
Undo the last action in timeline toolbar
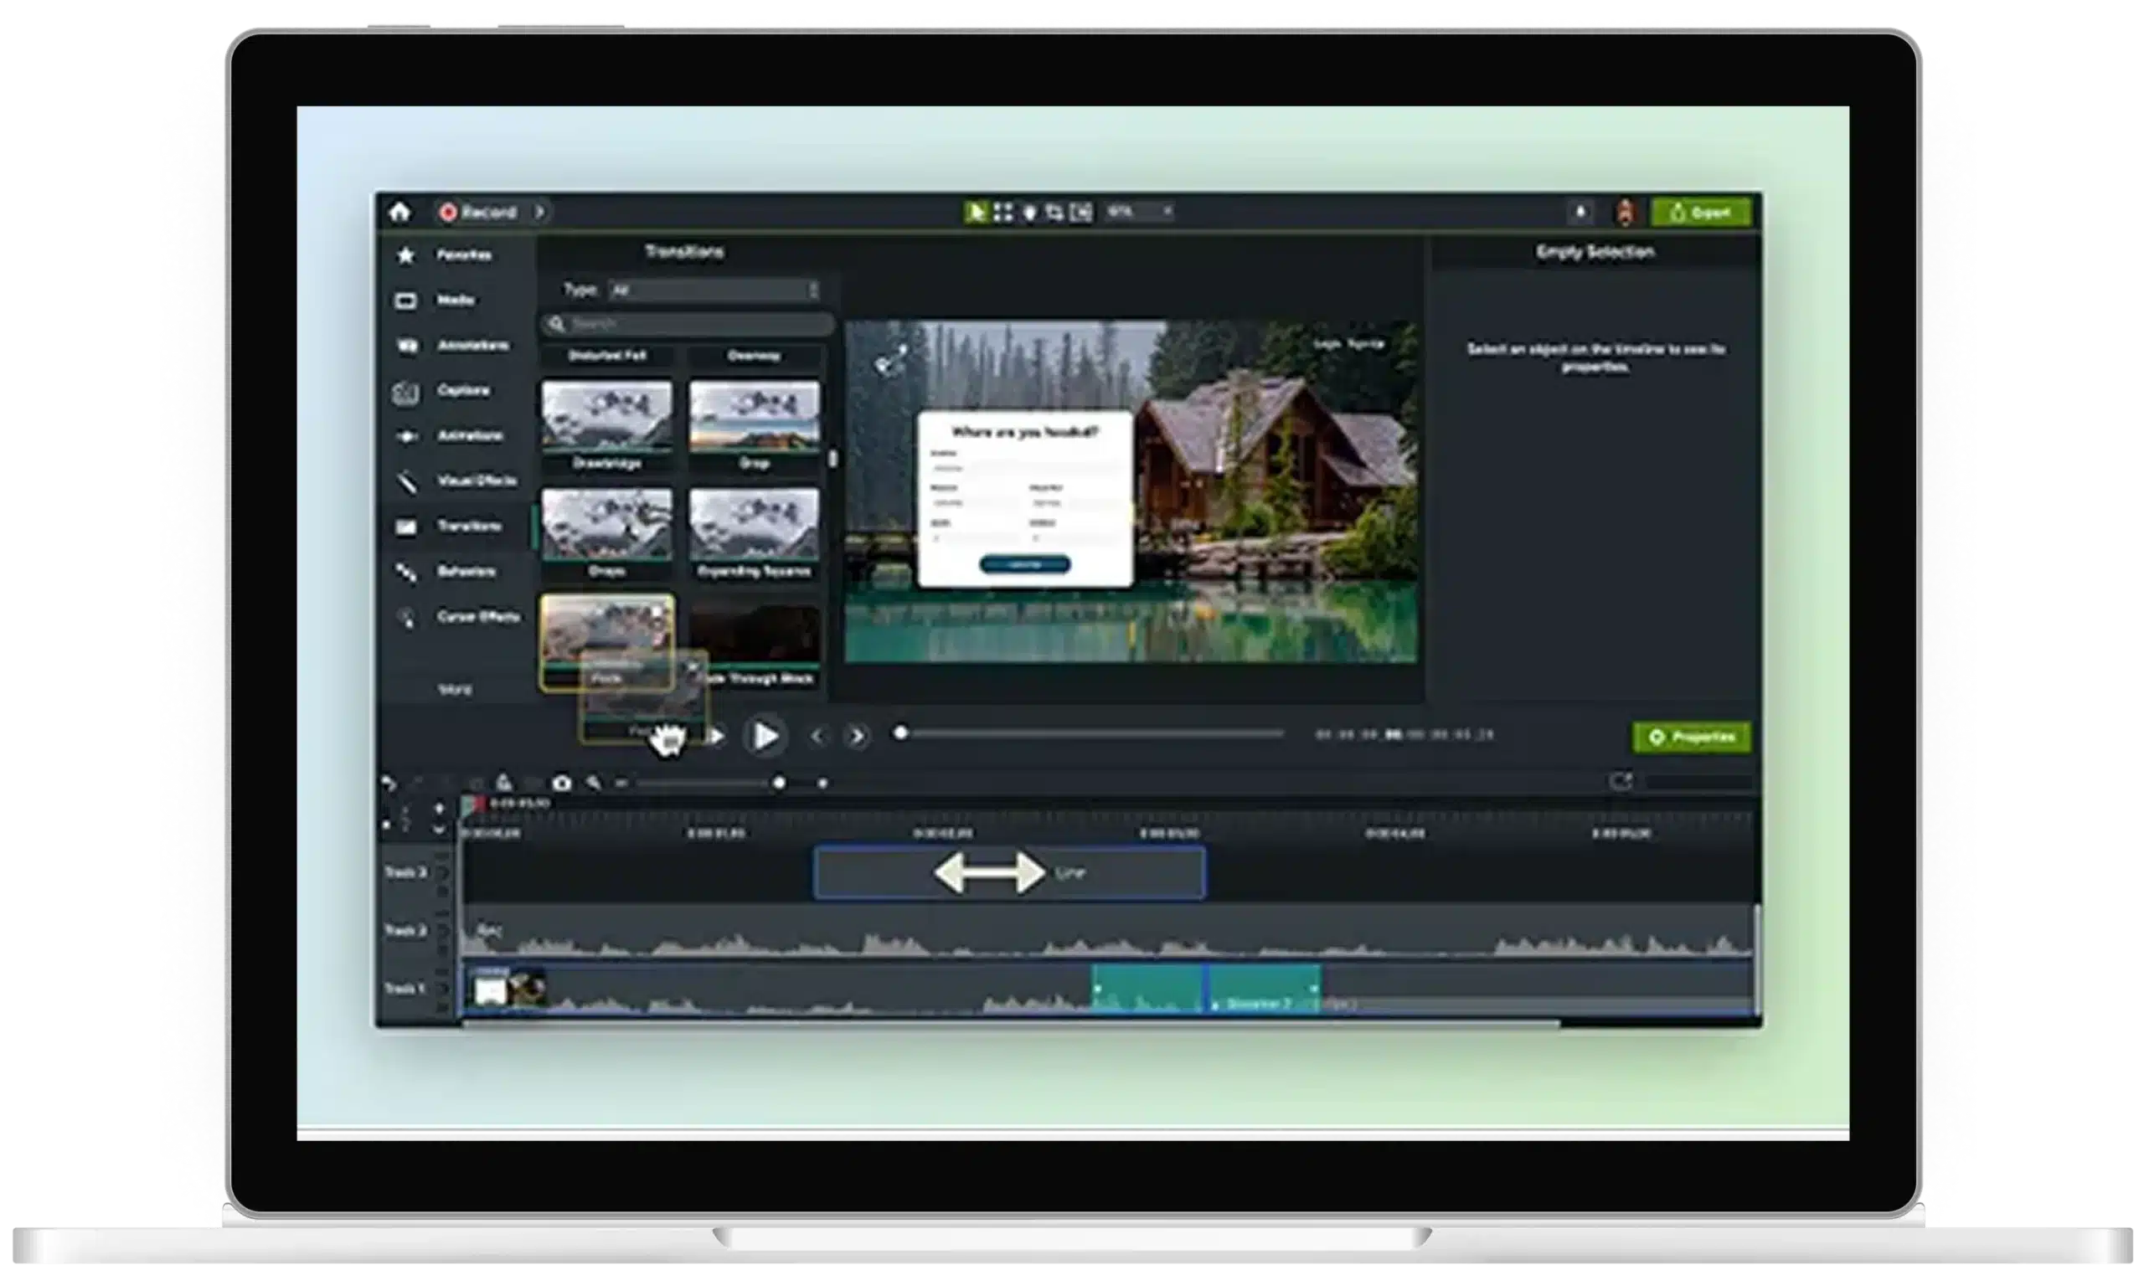tap(389, 784)
